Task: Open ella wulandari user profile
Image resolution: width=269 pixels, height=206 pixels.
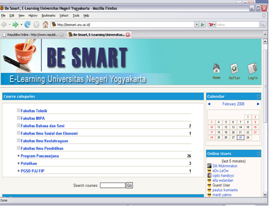Action: [x=223, y=181]
